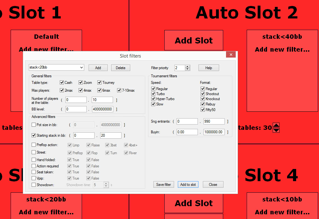Viewport: 319px width, 219px height.
Task: Uncheck the Knockout tournament format
Action: click(x=203, y=99)
